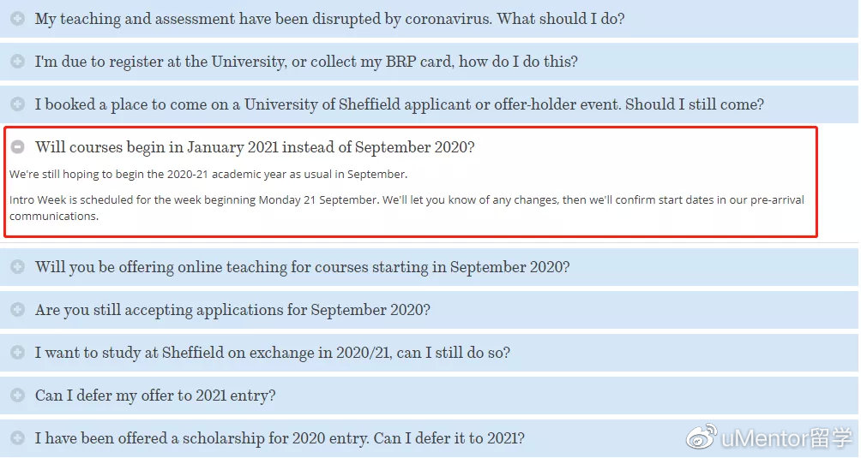Expand 'Will you be offering online teaching' row
The image size is (861, 458).
(x=429, y=267)
